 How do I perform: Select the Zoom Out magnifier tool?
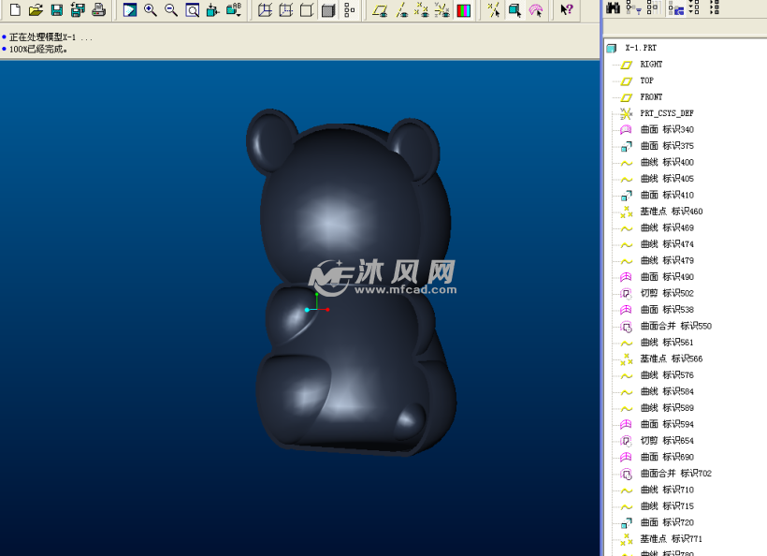pyautogui.click(x=171, y=9)
